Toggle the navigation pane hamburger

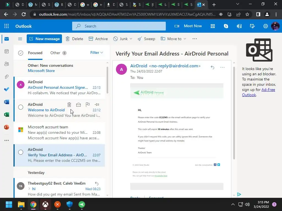tap(20, 39)
